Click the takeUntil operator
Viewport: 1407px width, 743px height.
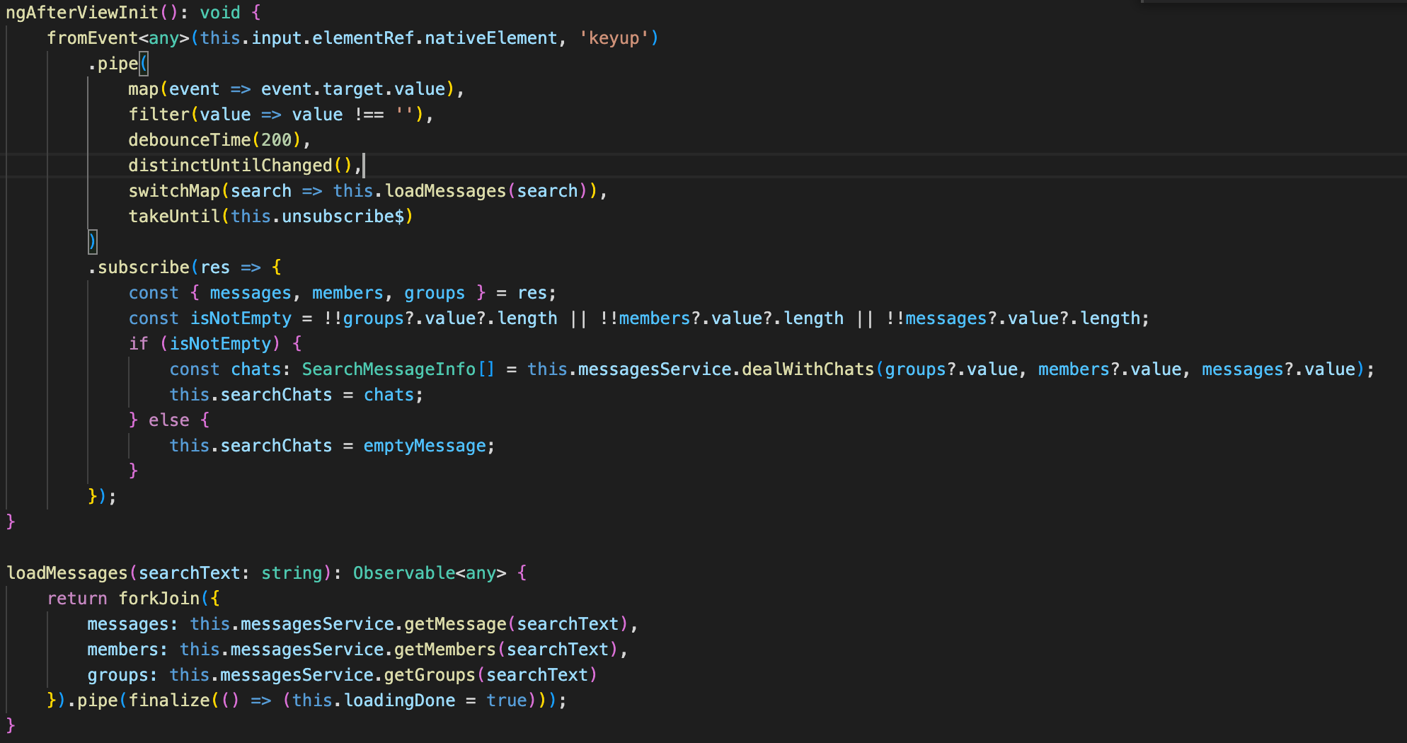coord(174,217)
